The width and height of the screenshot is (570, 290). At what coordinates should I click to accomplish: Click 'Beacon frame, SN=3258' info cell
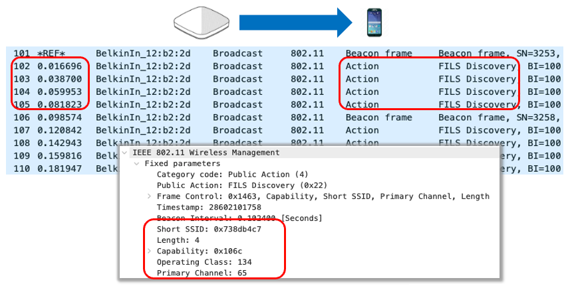click(499, 117)
